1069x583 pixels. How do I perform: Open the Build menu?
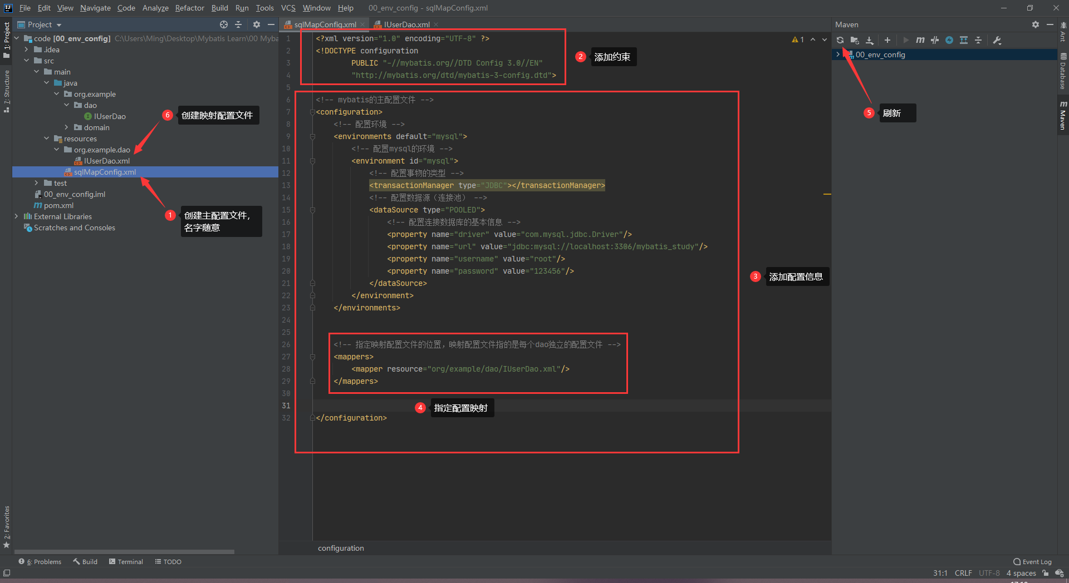point(220,8)
